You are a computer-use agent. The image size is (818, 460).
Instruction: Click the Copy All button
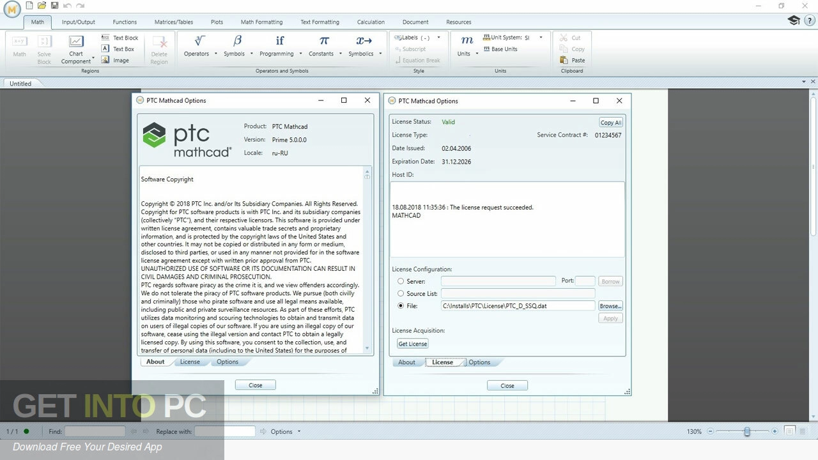click(x=611, y=123)
